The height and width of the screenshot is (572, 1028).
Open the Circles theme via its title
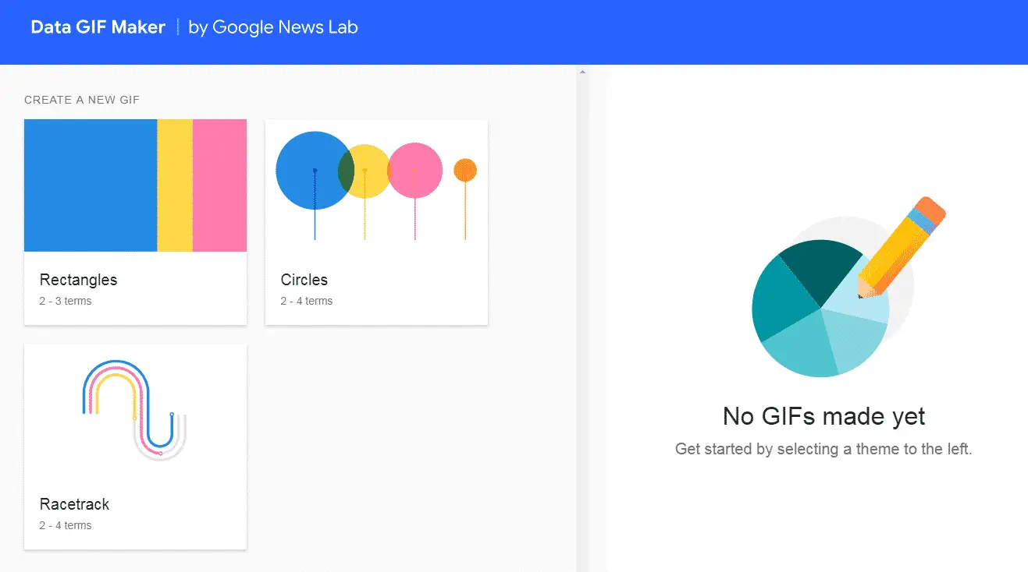coord(304,280)
